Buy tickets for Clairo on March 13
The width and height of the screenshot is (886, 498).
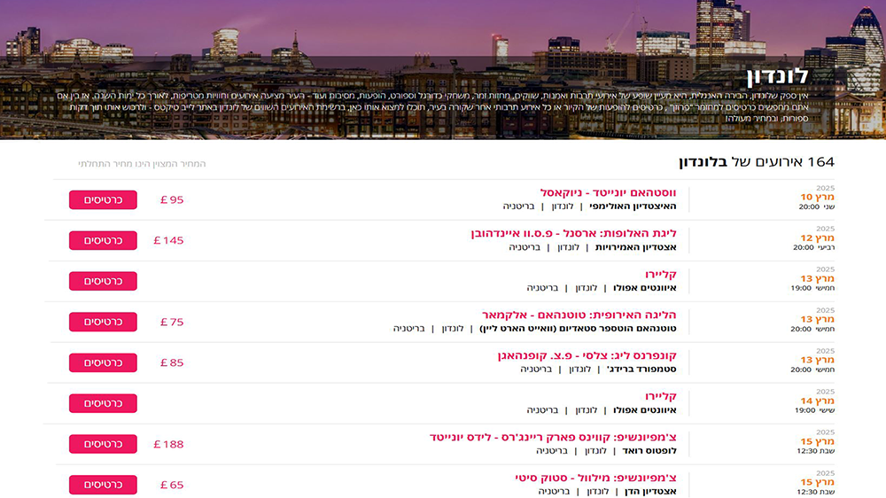point(103,281)
